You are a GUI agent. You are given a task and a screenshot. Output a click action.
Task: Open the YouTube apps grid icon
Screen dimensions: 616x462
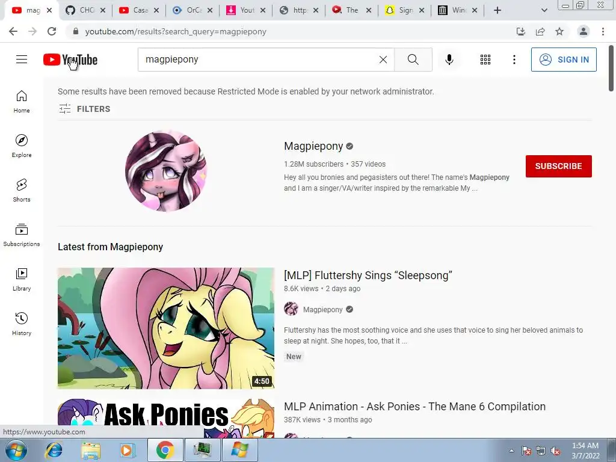pos(485,60)
